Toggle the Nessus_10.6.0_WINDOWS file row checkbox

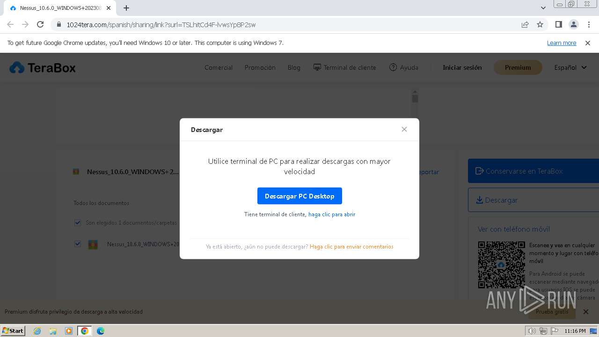point(78,244)
